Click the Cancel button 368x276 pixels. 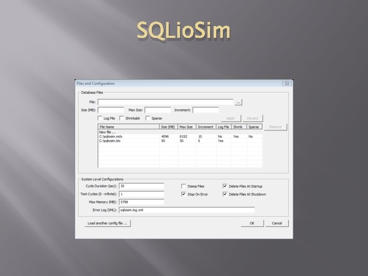[277, 223]
